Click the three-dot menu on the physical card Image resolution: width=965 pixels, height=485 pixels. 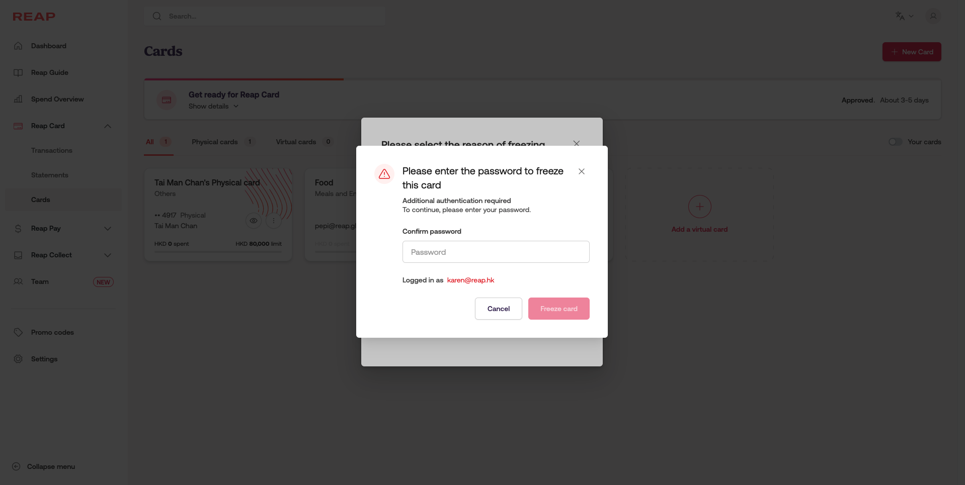click(274, 221)
